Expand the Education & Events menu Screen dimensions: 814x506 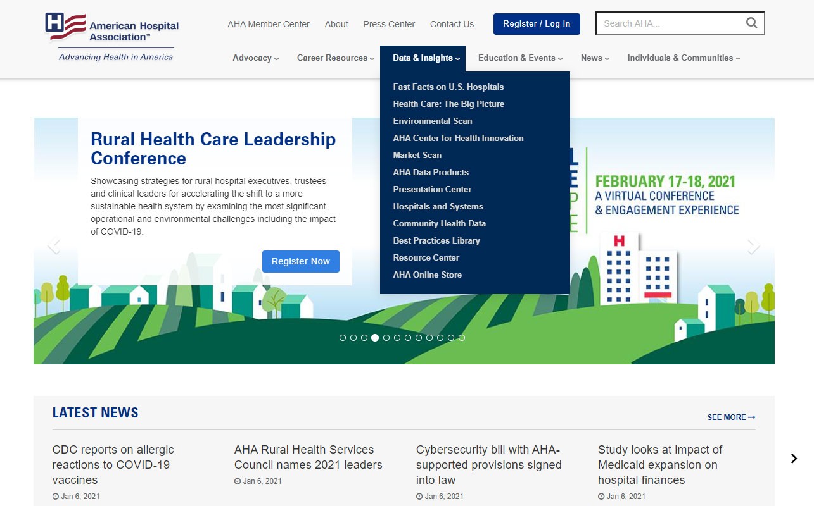[x=520, y=58]
